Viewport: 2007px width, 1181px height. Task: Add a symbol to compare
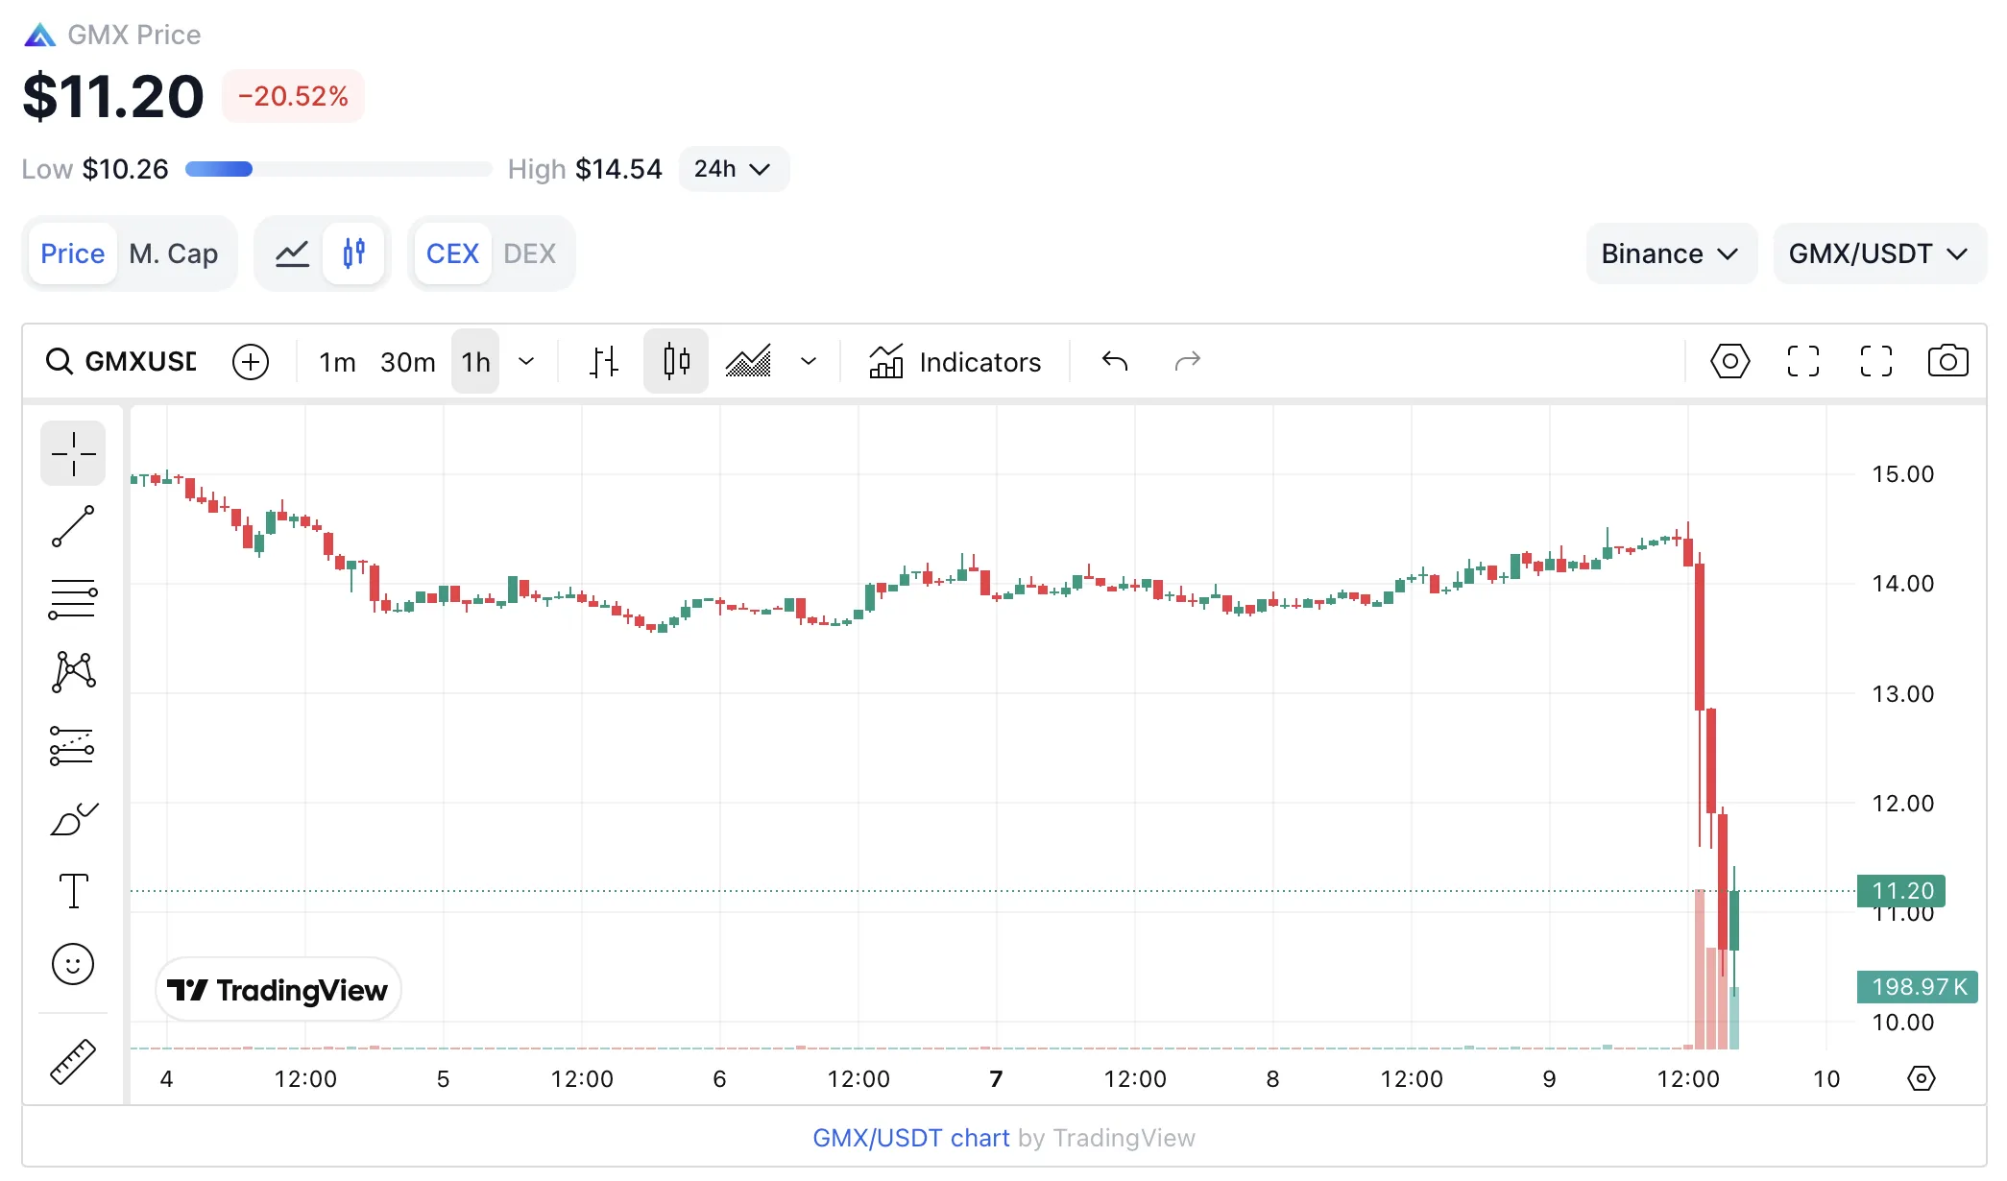pyautogui.click(x=251, y=362)
